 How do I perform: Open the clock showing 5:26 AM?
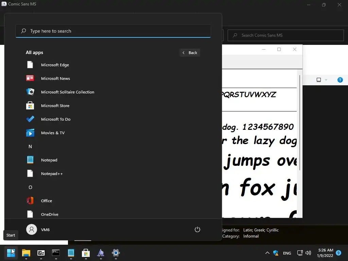(325, 253)
